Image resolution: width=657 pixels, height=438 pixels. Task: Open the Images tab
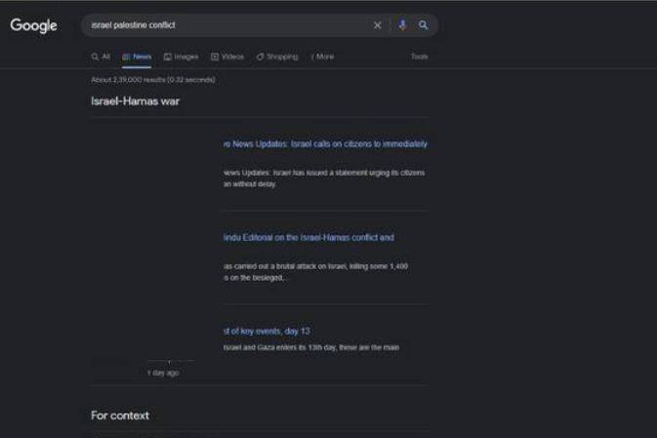[x=181, y=57]
